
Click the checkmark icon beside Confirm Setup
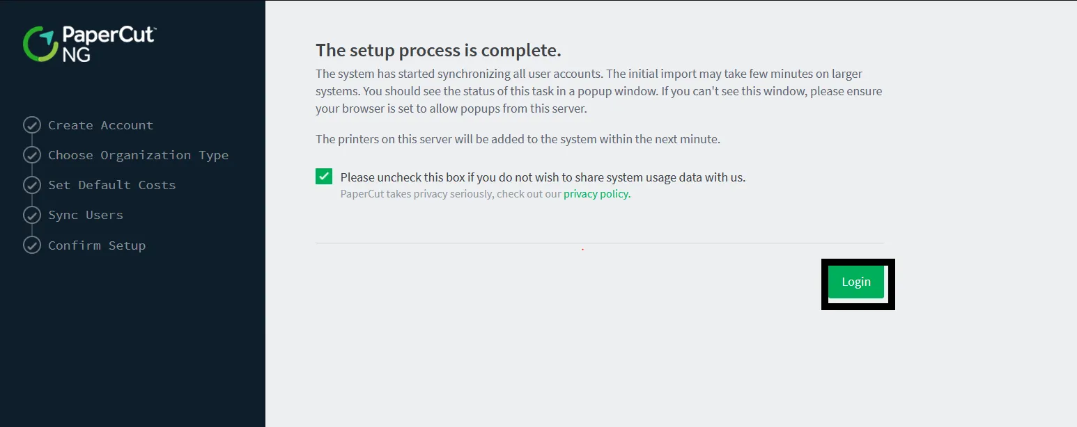pyautogui.click(x=32, y=245)
